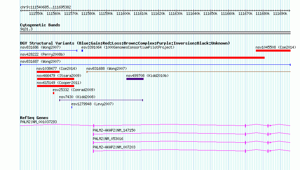The image size is (300, 170).
Task: Open gene PALM2|NM_053016 label
Action: click(x=108, y=139)
